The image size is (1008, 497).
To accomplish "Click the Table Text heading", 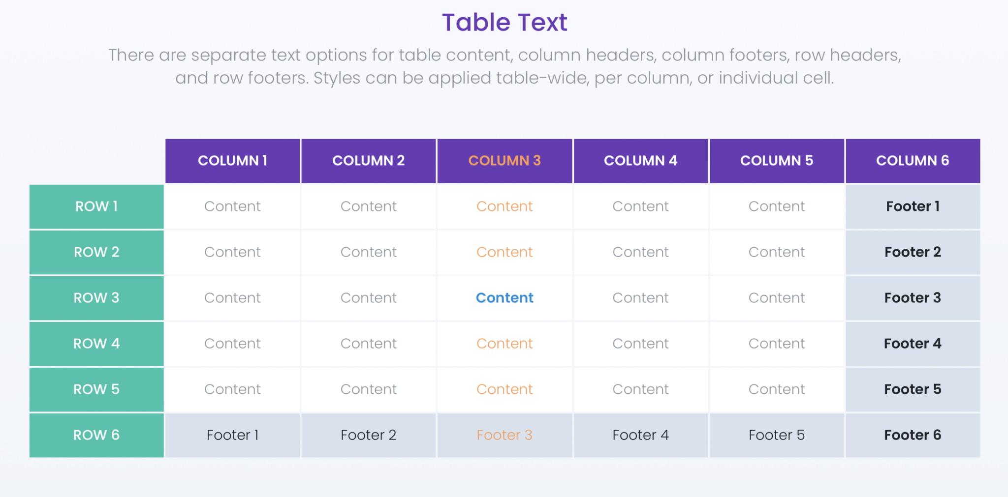I will (504, 23).
